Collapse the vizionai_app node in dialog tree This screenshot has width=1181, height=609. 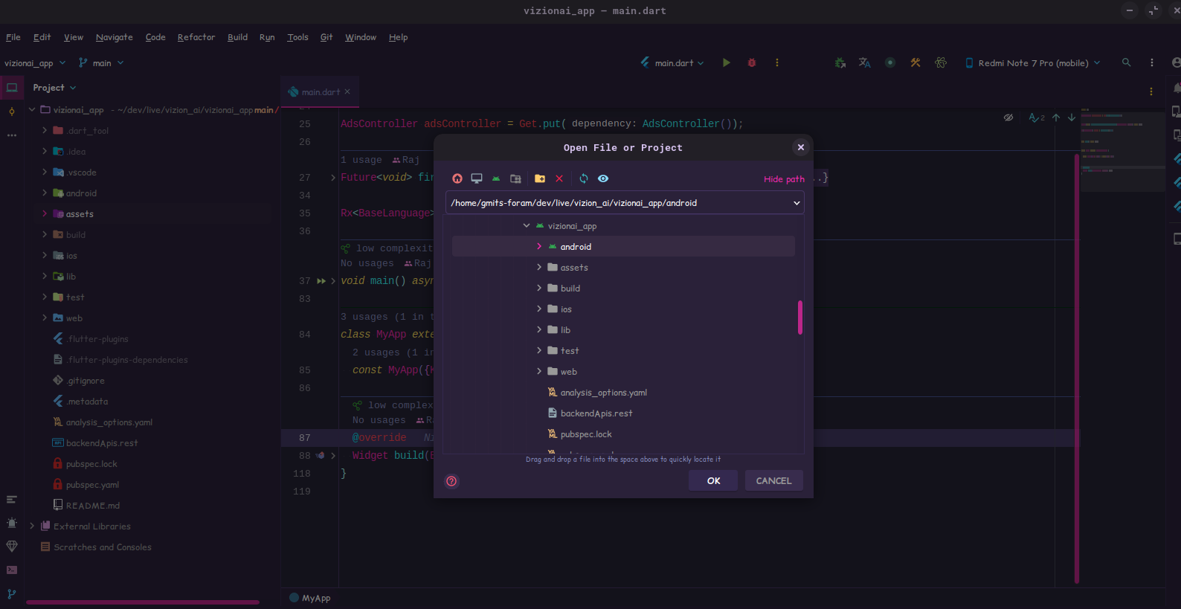click(x=527, y=225)
